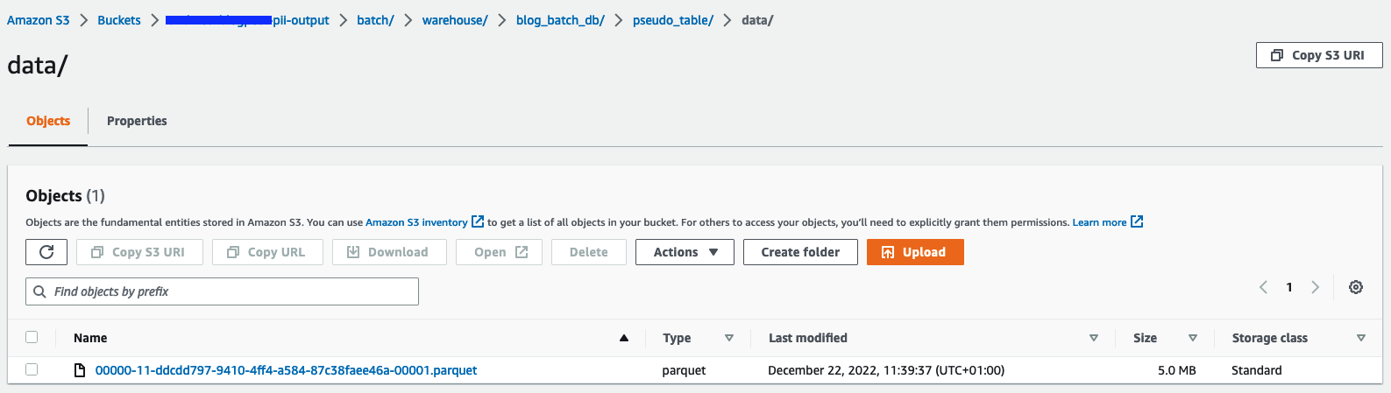Open the 00000-11 parquet file link
1391x393 pixels.
(x=286, y=370)
